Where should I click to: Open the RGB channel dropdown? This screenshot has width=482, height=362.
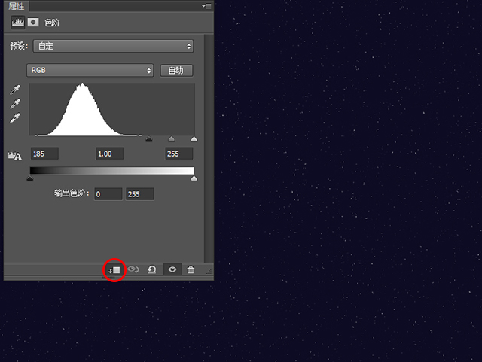point(90,70)
